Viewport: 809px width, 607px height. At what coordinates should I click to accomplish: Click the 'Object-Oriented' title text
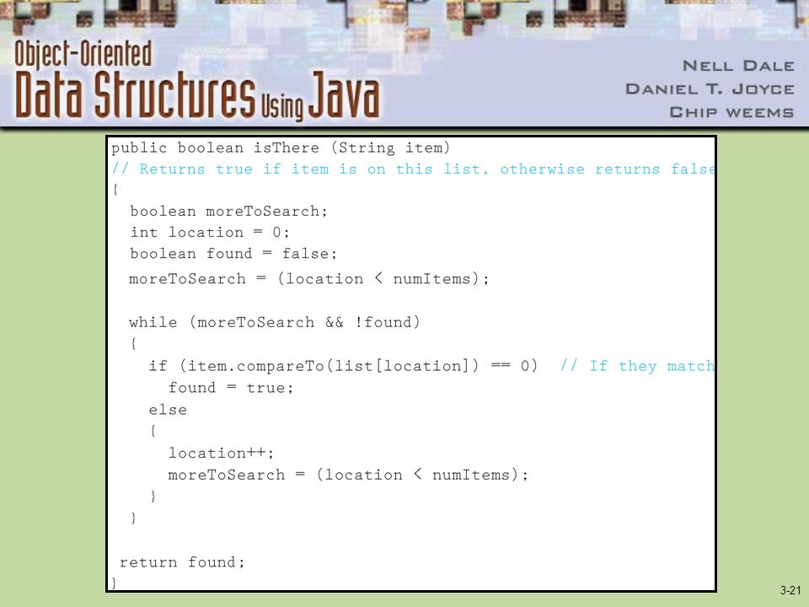[83, 54]
